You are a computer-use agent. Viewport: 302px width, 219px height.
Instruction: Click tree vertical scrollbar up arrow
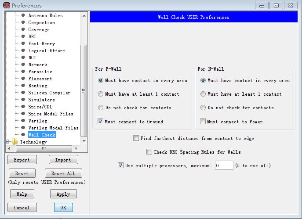pyautogui.click(x=84, y=15)
